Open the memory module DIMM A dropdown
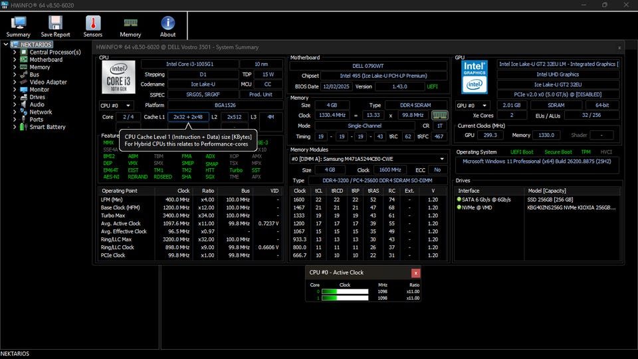Screen dimensions: 638x359 click(368, 159)
